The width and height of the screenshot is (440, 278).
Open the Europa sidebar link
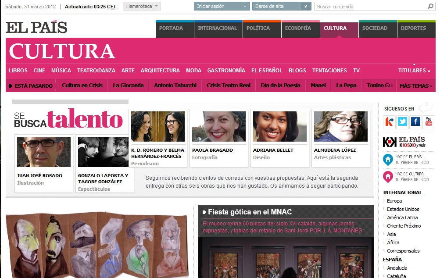click(x=394, y=201)
